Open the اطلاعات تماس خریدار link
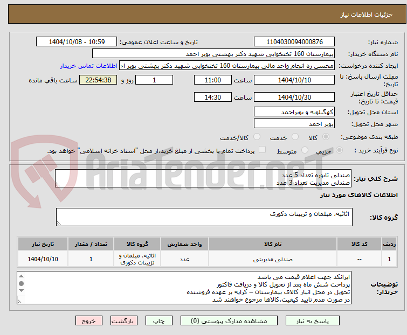Screen dimensions: 407x335 [x=89, y=66]
